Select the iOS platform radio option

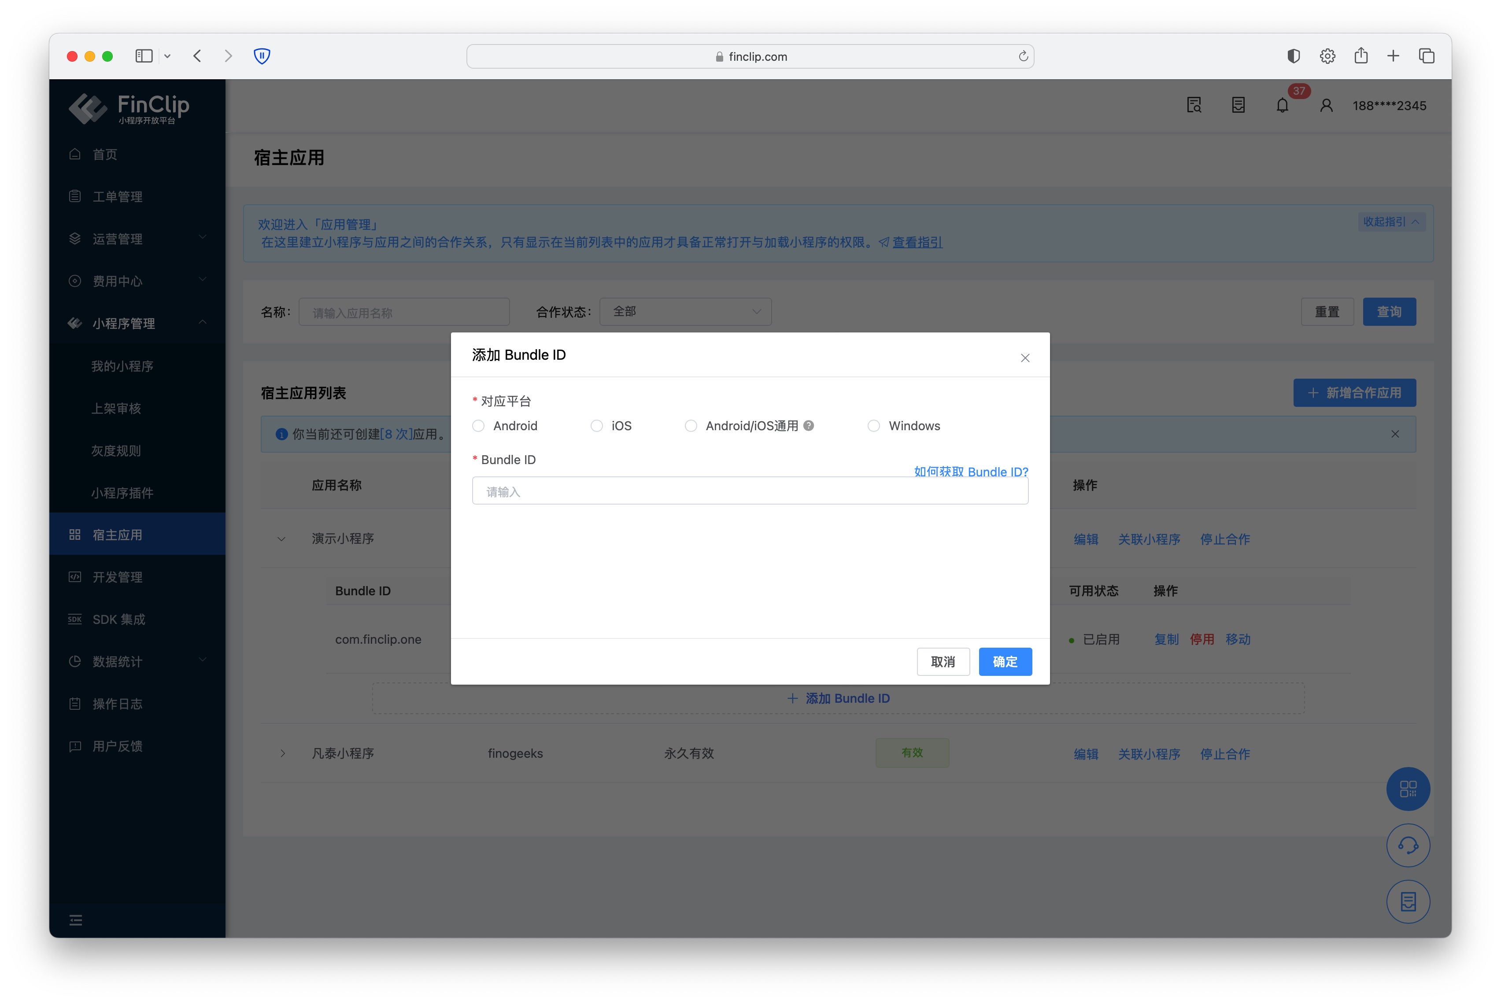pos(596,426)
